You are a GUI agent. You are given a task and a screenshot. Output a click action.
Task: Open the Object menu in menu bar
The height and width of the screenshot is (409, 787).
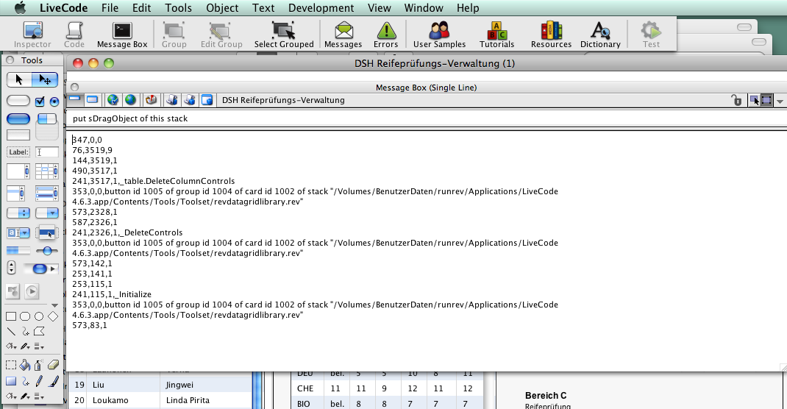[221, 8]
